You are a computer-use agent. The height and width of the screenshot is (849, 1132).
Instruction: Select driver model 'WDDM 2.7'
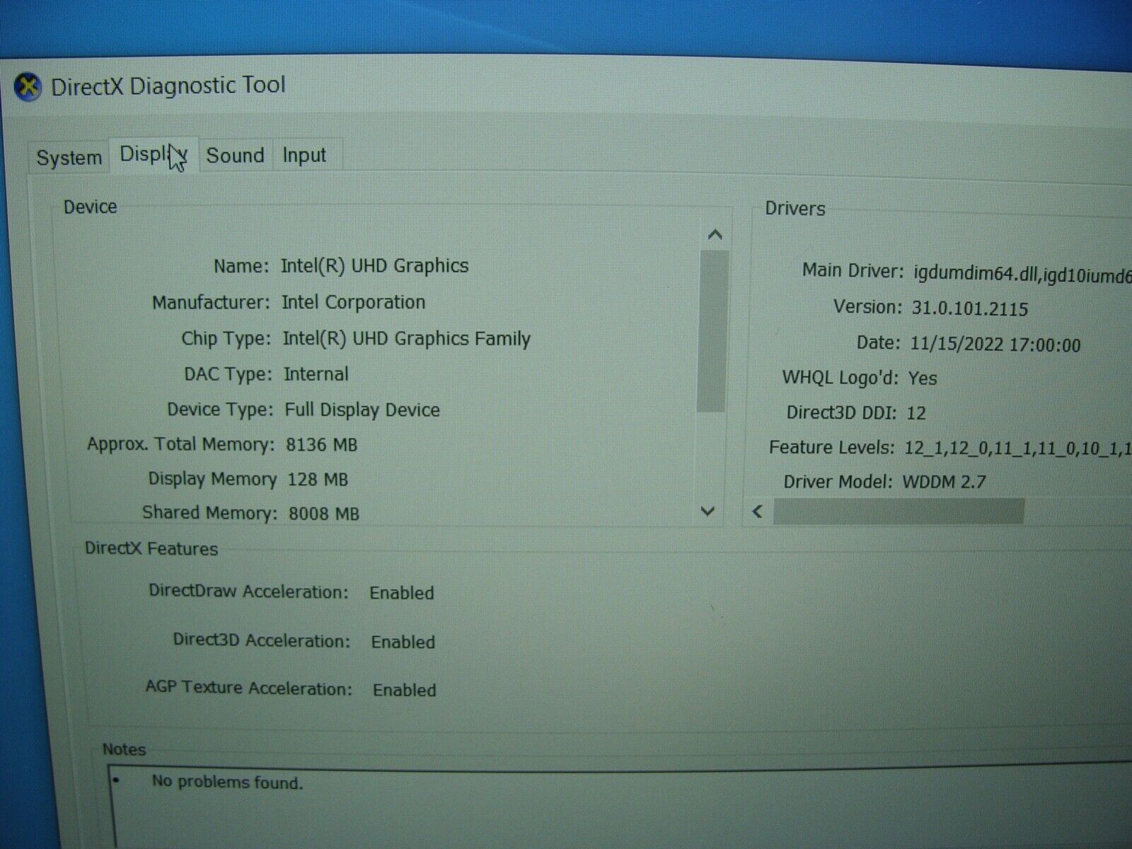click(944, 482)
